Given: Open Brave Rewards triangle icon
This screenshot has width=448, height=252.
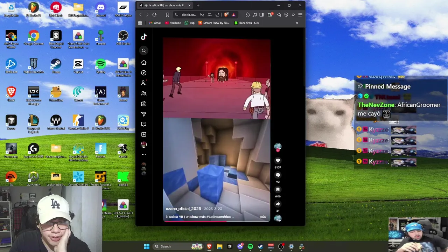Looking at the screenshot, I should [233, 15].
